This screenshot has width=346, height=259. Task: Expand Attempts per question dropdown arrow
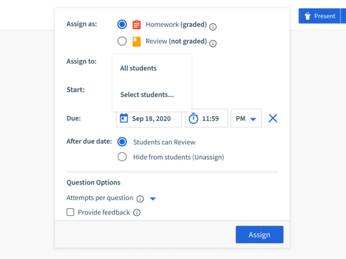pyautogui.click(x=153, y=199)
